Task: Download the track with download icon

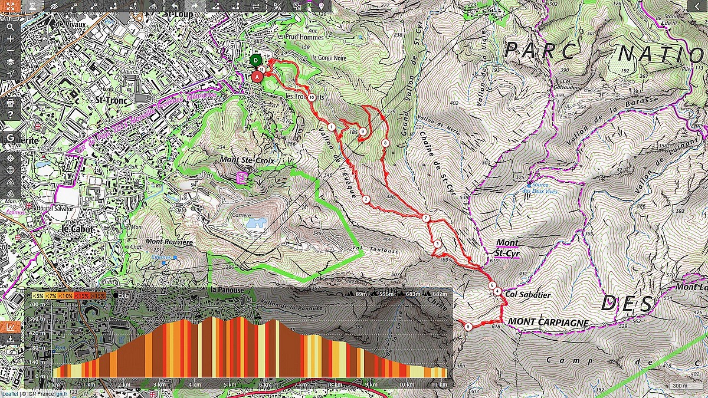Action: coord(11,339)
